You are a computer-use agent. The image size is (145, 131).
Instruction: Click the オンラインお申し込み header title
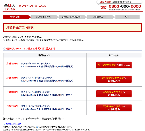(x=32, y=6)
